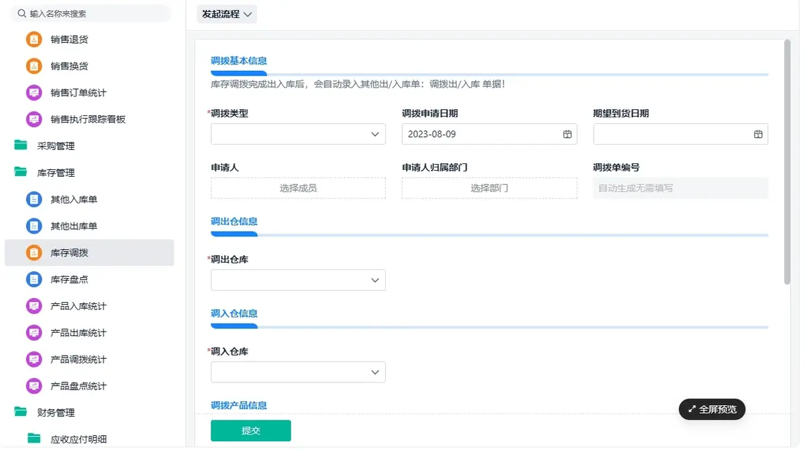Image resolution: width=805 pixels, height=450 pixels.
Task: Click 选择成员 under 申请人
Action: click(x=298, y=188)
